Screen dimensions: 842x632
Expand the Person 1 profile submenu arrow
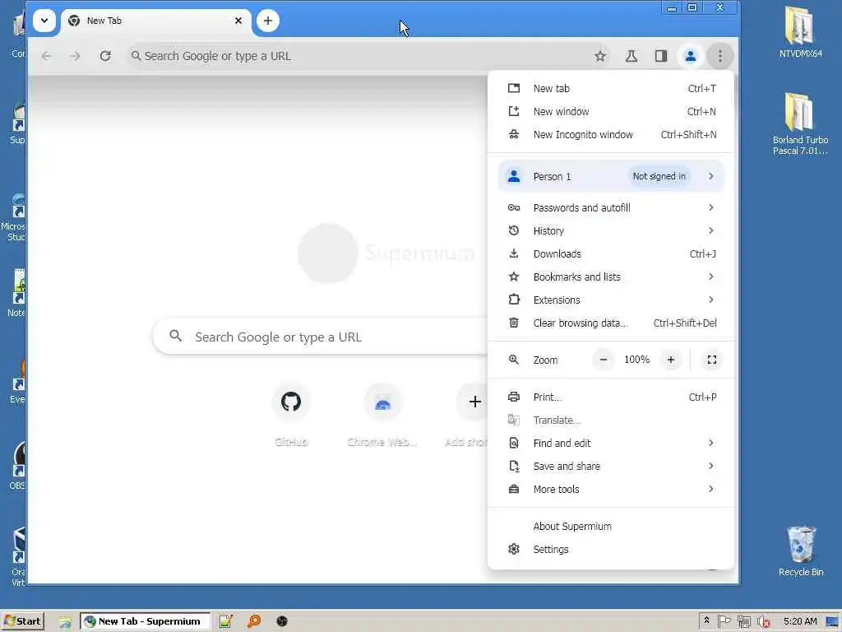[x=711, y=176]
